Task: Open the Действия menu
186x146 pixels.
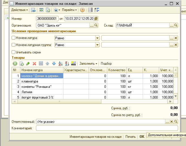Action: coord(20,10)
